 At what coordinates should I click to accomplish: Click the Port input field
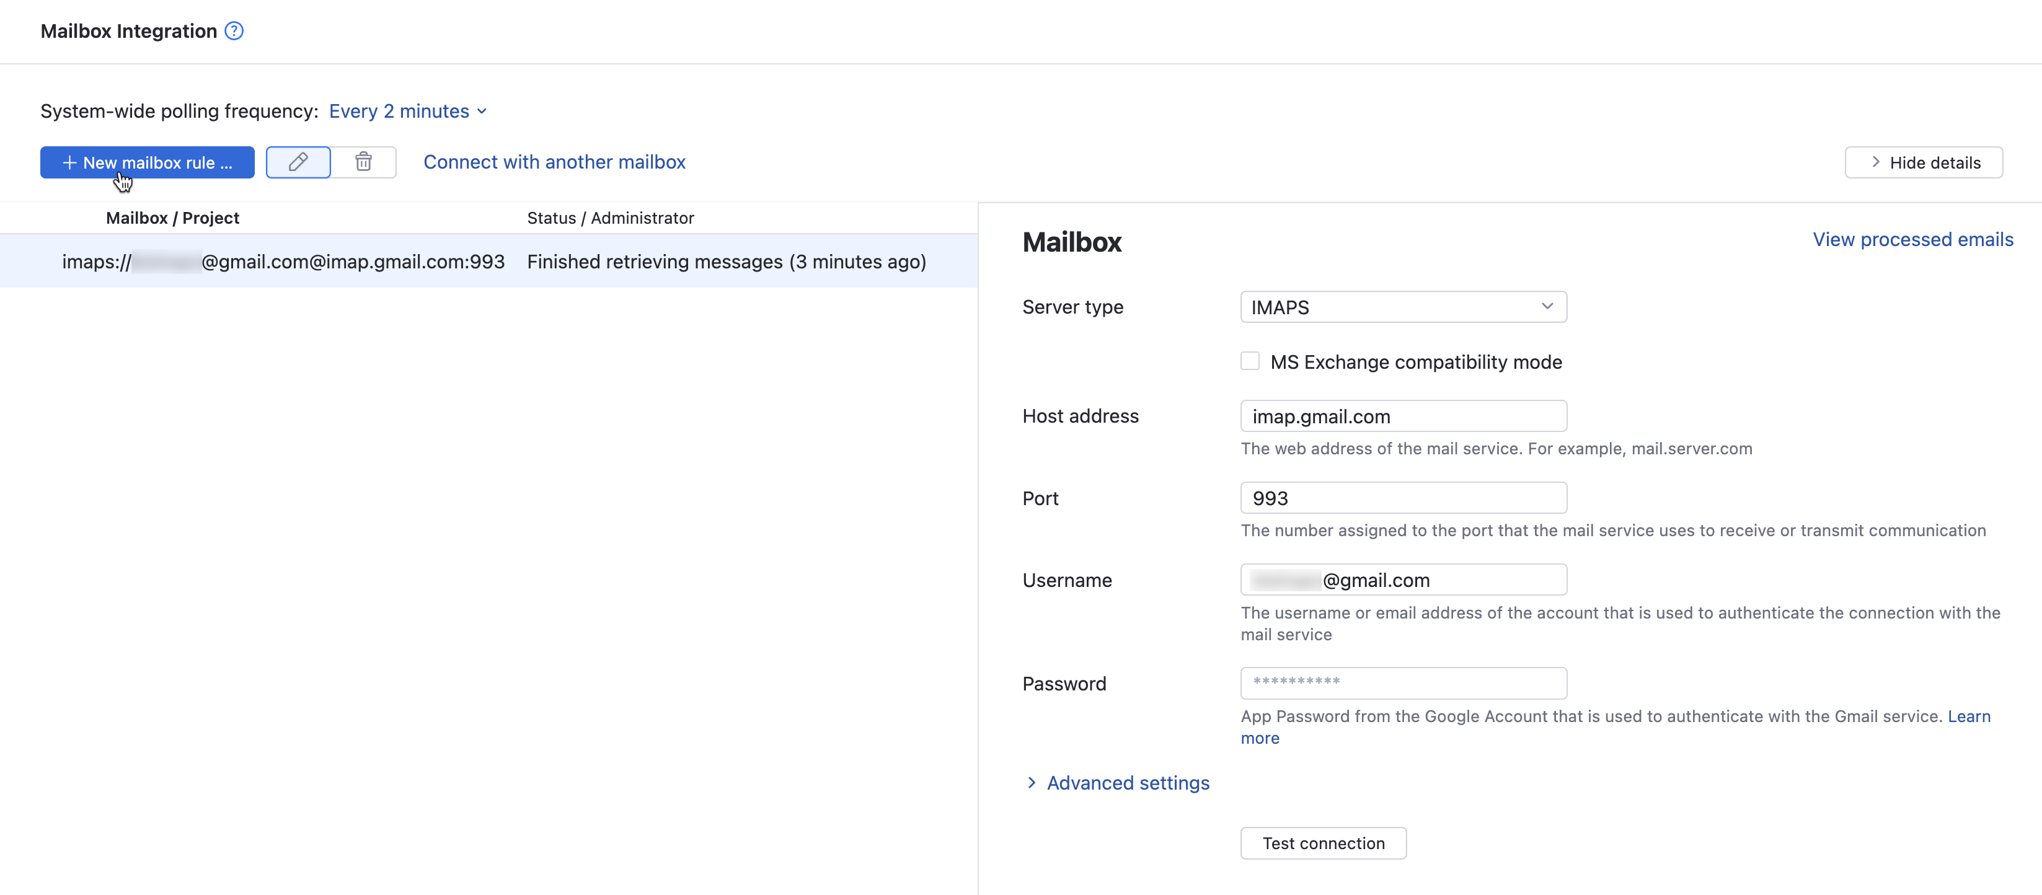tap(1402, 498)
